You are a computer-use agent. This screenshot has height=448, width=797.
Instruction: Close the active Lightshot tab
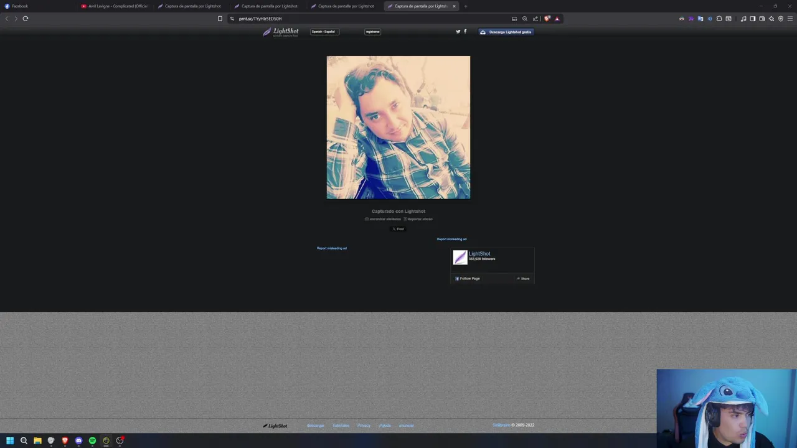tap(454, 6)
